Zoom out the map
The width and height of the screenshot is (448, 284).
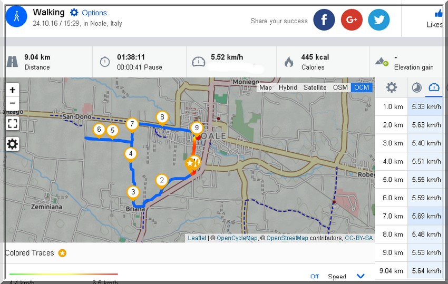click(13, 103)
